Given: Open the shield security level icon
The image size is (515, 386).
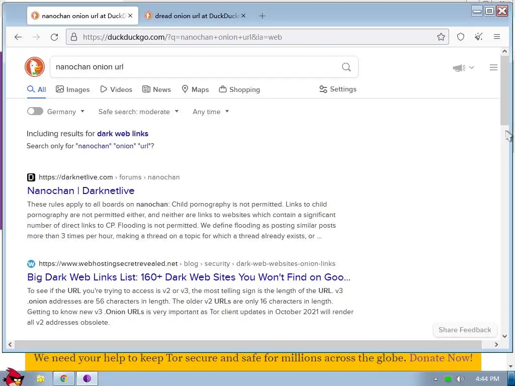Looking at the screenshot, I should pos(461,37).
